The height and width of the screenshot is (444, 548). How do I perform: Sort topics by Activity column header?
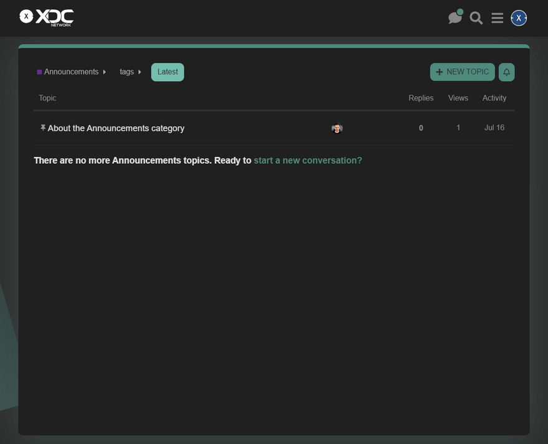click(494, 98)
